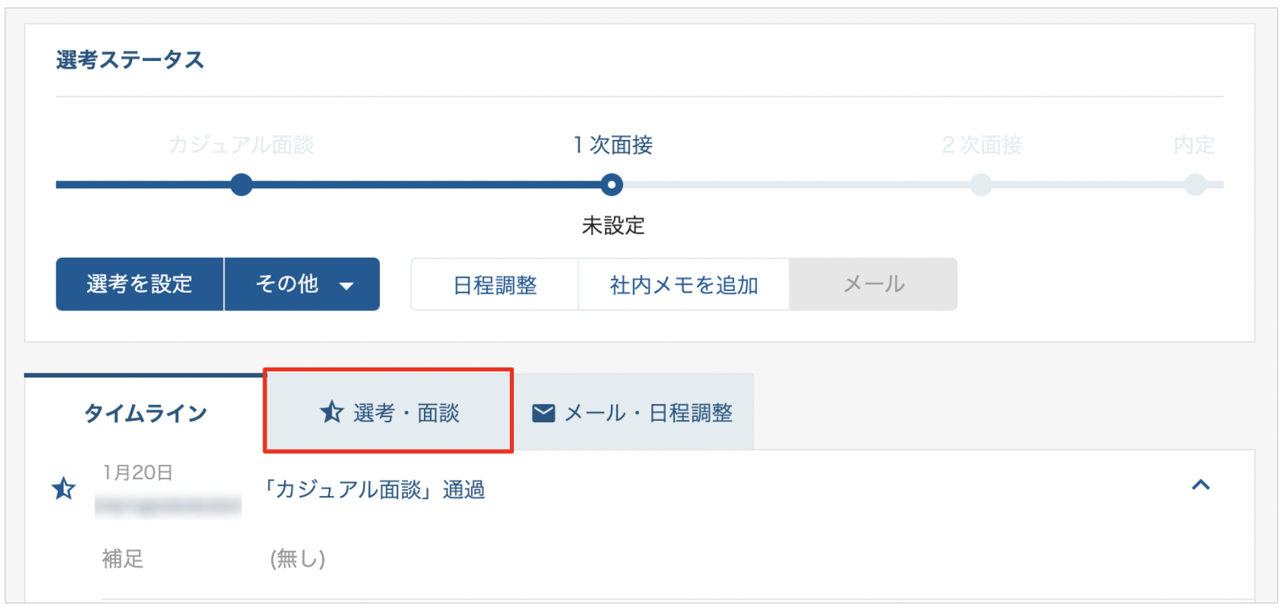Open the メール・日程調整 tab

(633, 412)
